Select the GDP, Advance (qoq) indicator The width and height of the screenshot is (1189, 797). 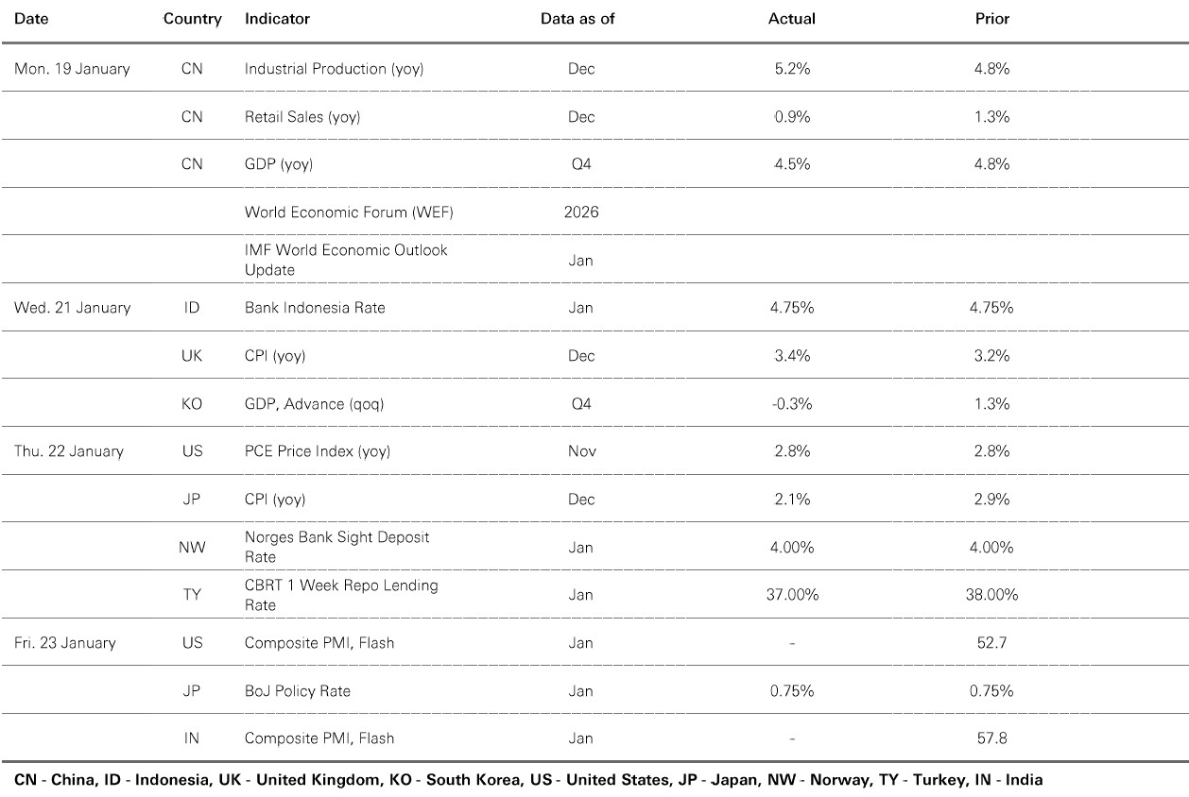315,404
